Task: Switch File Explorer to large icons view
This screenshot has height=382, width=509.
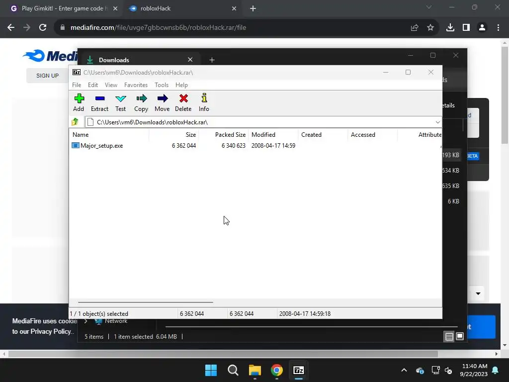Action: [x=460, y=337]
